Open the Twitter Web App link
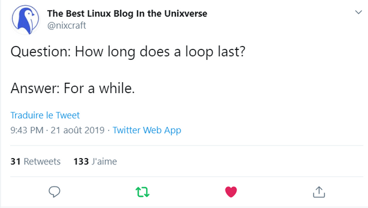 click(x=147, y=130)
